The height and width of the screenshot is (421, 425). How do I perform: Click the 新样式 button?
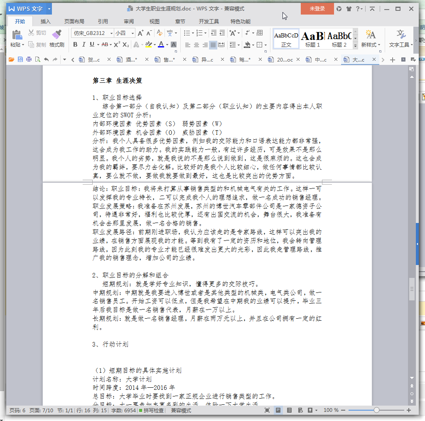pos(371,39)
